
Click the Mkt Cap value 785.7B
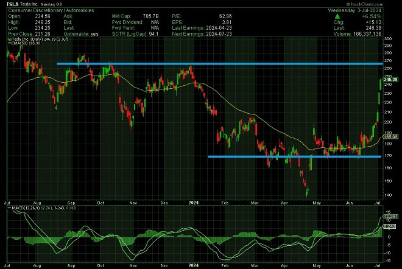pyautogui.click(x=151, y=16)
